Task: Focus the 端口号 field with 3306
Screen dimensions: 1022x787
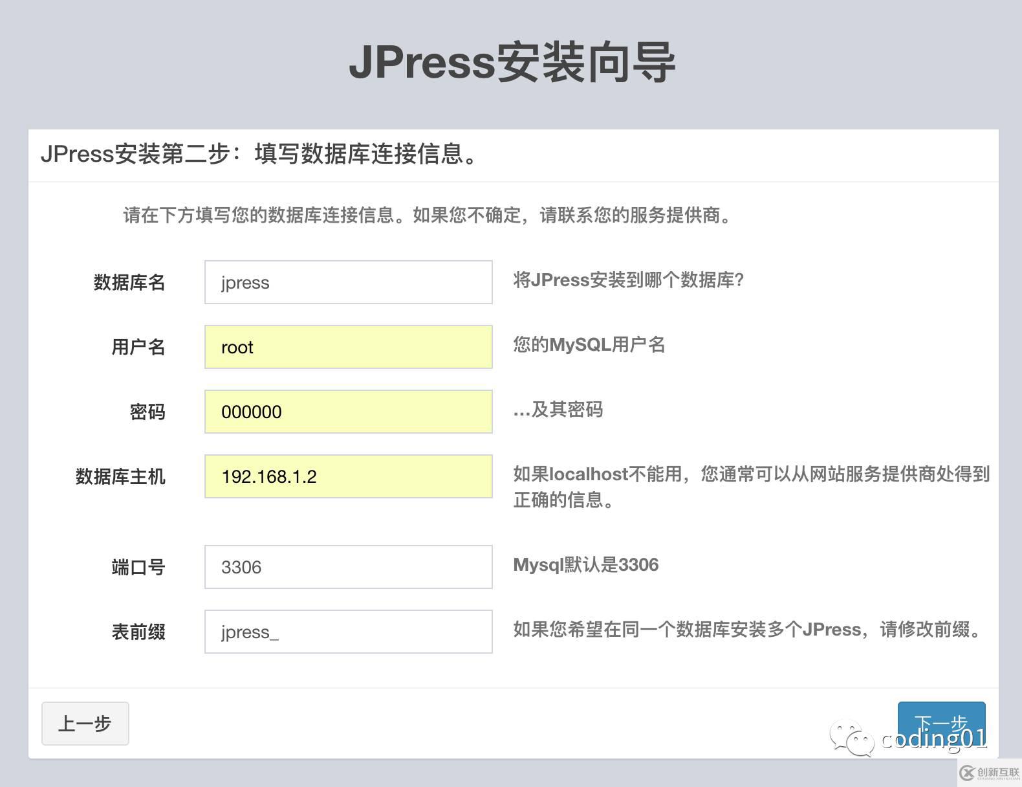Action: [348, 567]
